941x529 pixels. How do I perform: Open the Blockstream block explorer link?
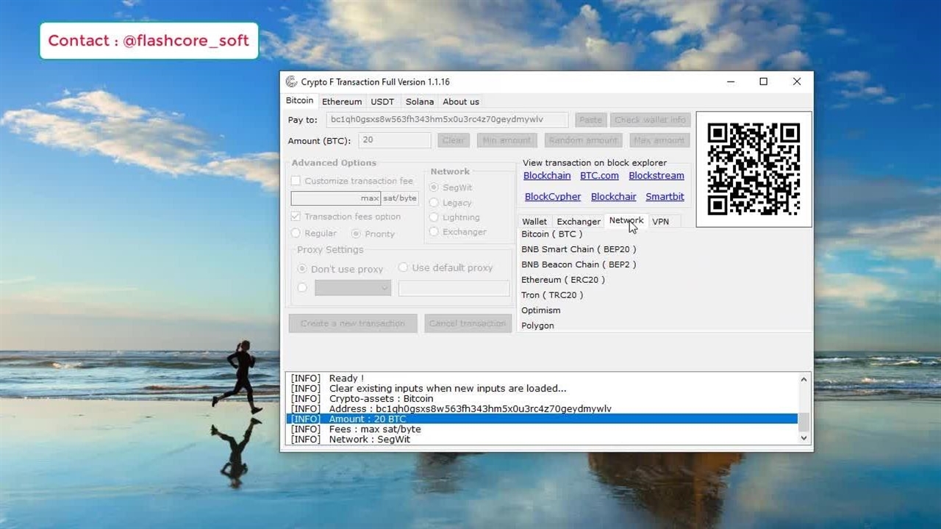click(656, 176)
